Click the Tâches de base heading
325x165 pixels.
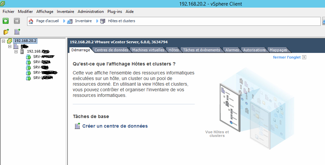pyautogui.click(x=91, y=116)
